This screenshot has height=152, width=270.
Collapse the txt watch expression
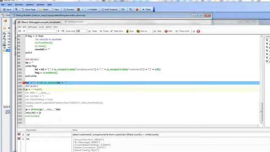[x=23, y=139]
